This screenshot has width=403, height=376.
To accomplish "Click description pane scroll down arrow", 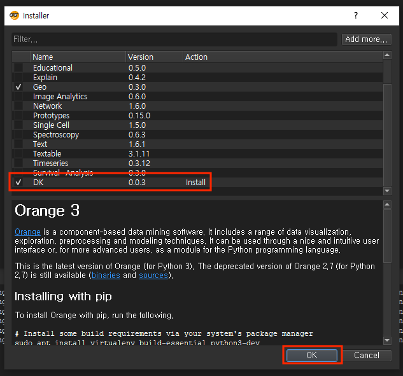I will pyautogui.click(x=387, y=340).
